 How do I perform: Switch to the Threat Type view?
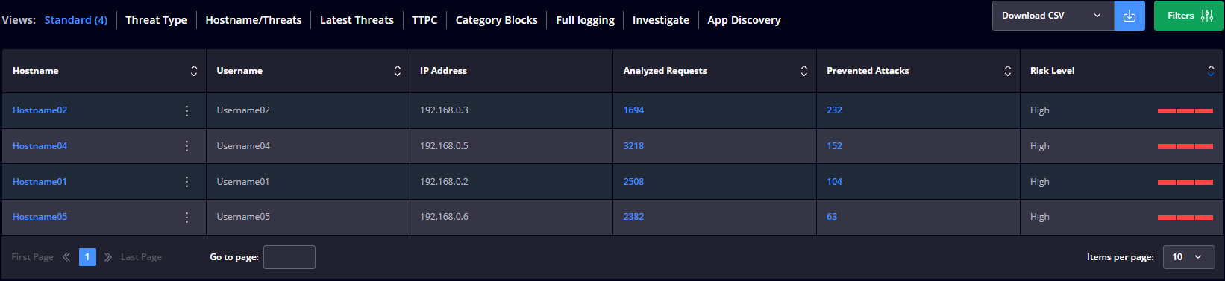point(156,20)
